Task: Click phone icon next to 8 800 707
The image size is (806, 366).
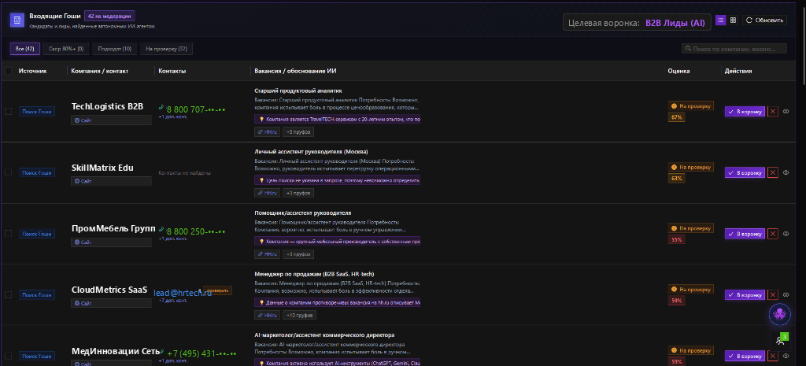Action: 161,108
